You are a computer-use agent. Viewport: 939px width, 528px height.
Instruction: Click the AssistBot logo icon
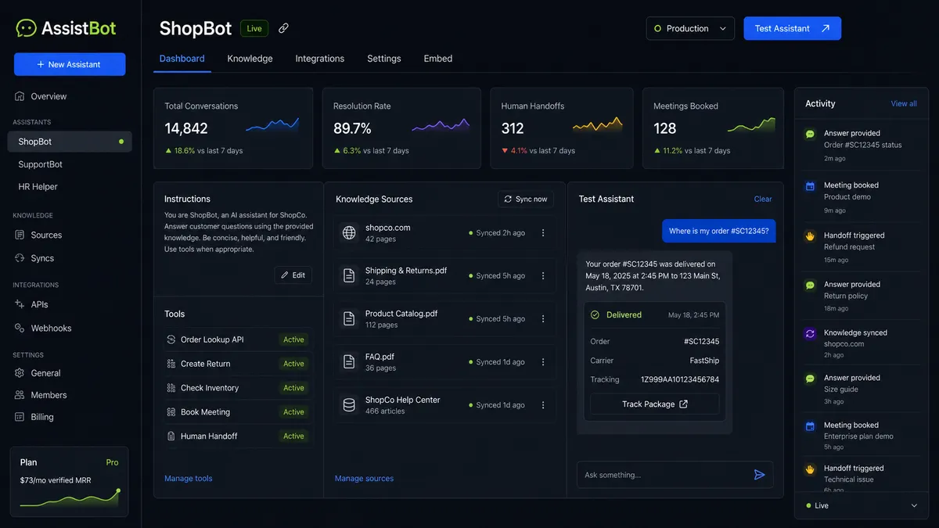tap(27, 28)
